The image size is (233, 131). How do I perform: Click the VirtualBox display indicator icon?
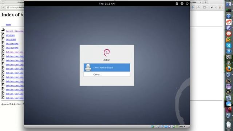pos(169,127)
